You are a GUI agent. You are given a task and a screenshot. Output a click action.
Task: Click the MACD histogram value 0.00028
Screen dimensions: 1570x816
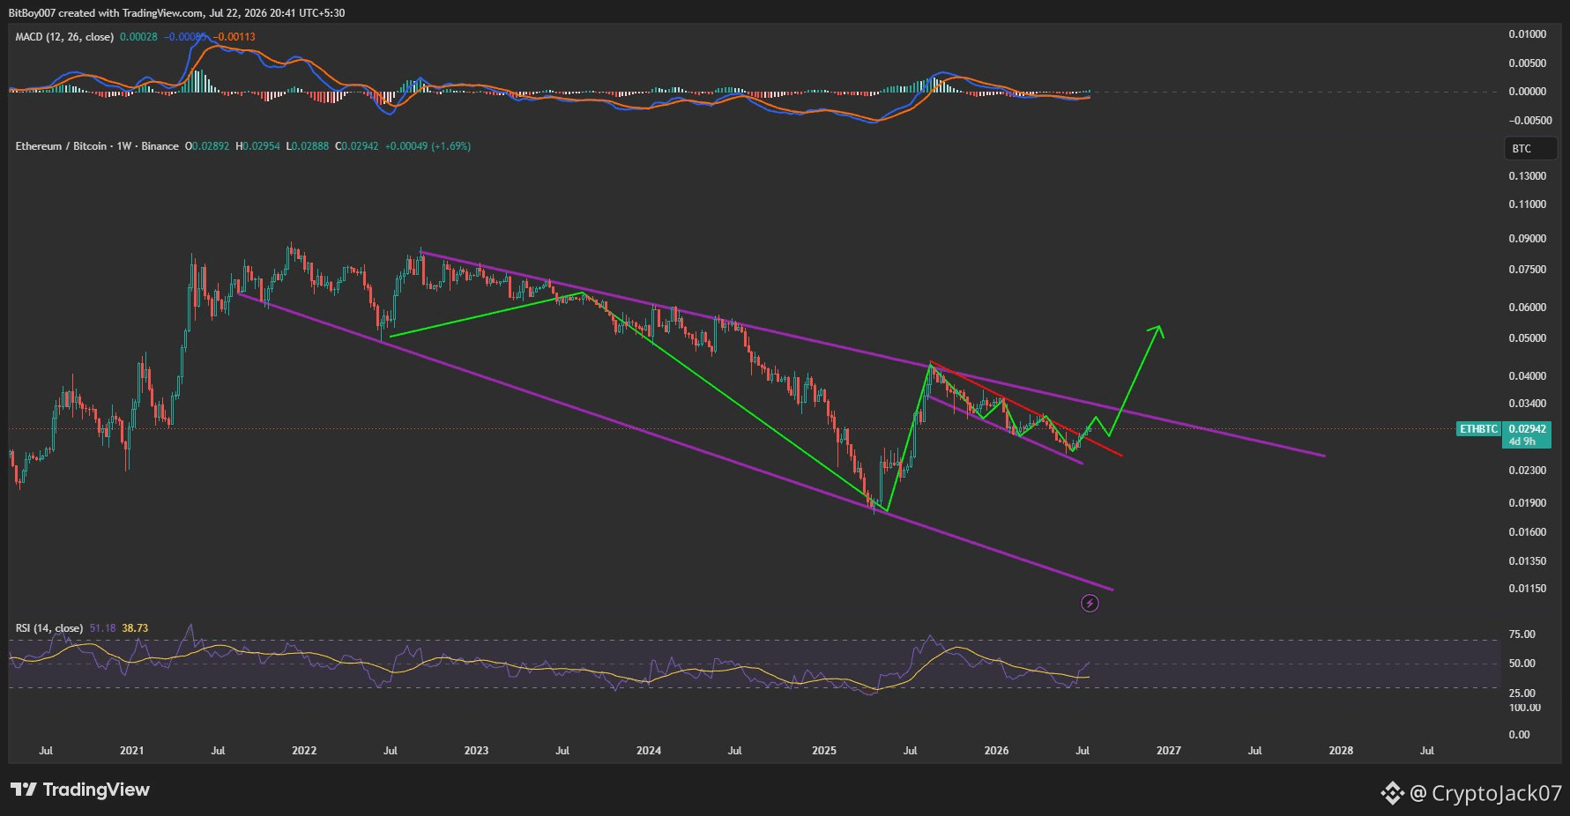point(139,37)
